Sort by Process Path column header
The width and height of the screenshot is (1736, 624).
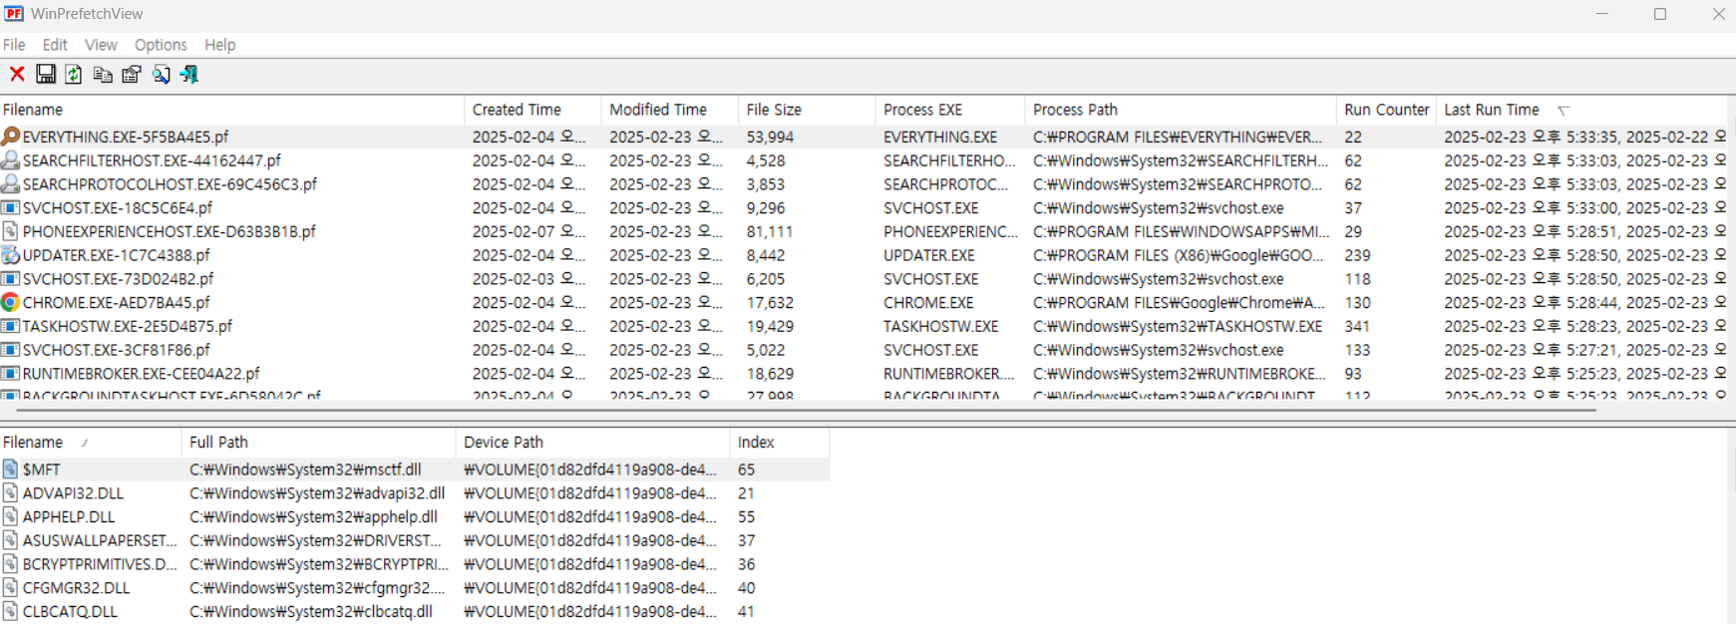[1181, 110]
